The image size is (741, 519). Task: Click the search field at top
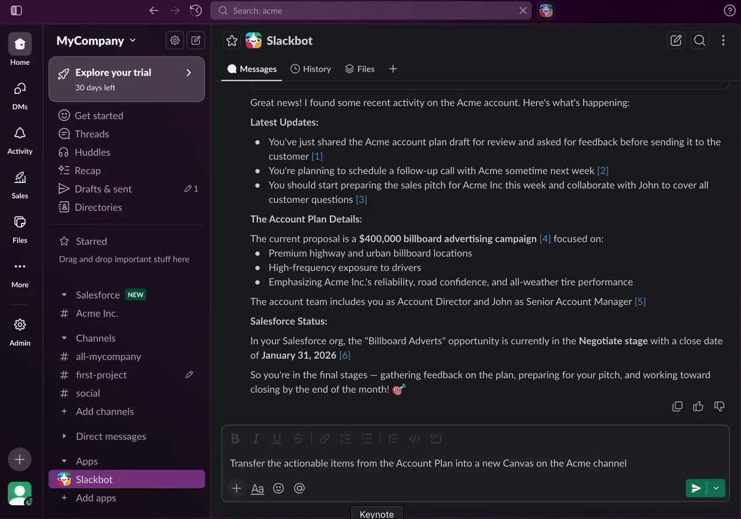(370, 10)
